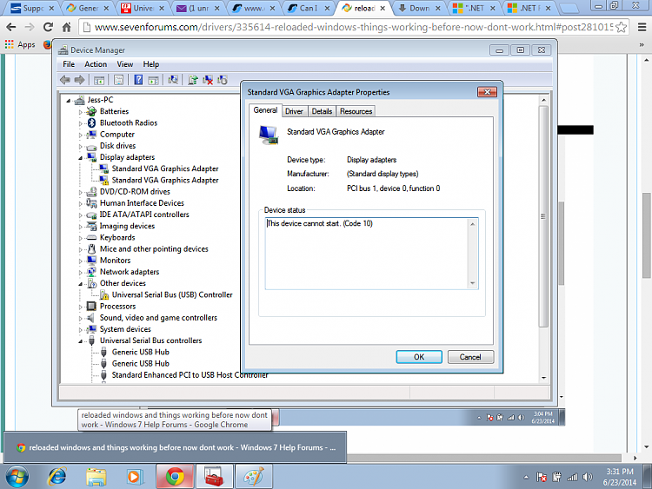Click the Windows Start orb
The image size is (652, 489).
[x=17, y=477]
